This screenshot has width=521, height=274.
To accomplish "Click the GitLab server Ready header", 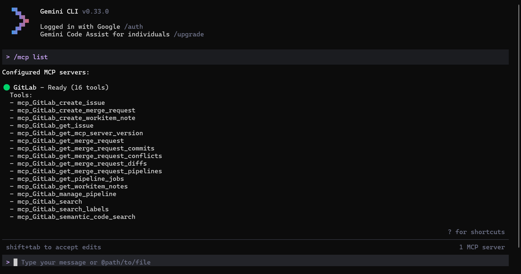I will [61, 87].
